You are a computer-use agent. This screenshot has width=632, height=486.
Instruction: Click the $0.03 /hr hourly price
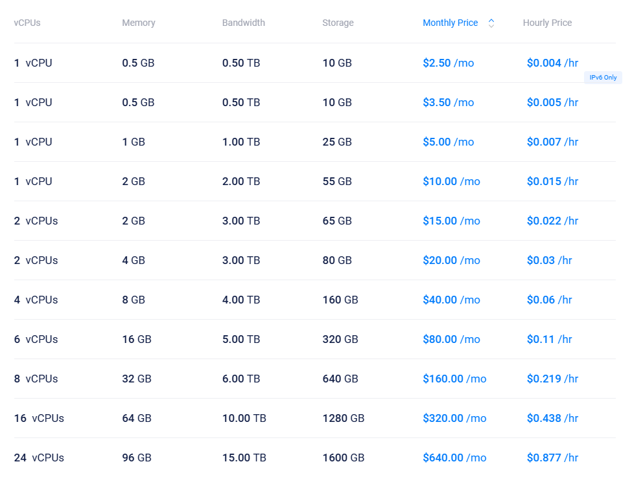549,261
